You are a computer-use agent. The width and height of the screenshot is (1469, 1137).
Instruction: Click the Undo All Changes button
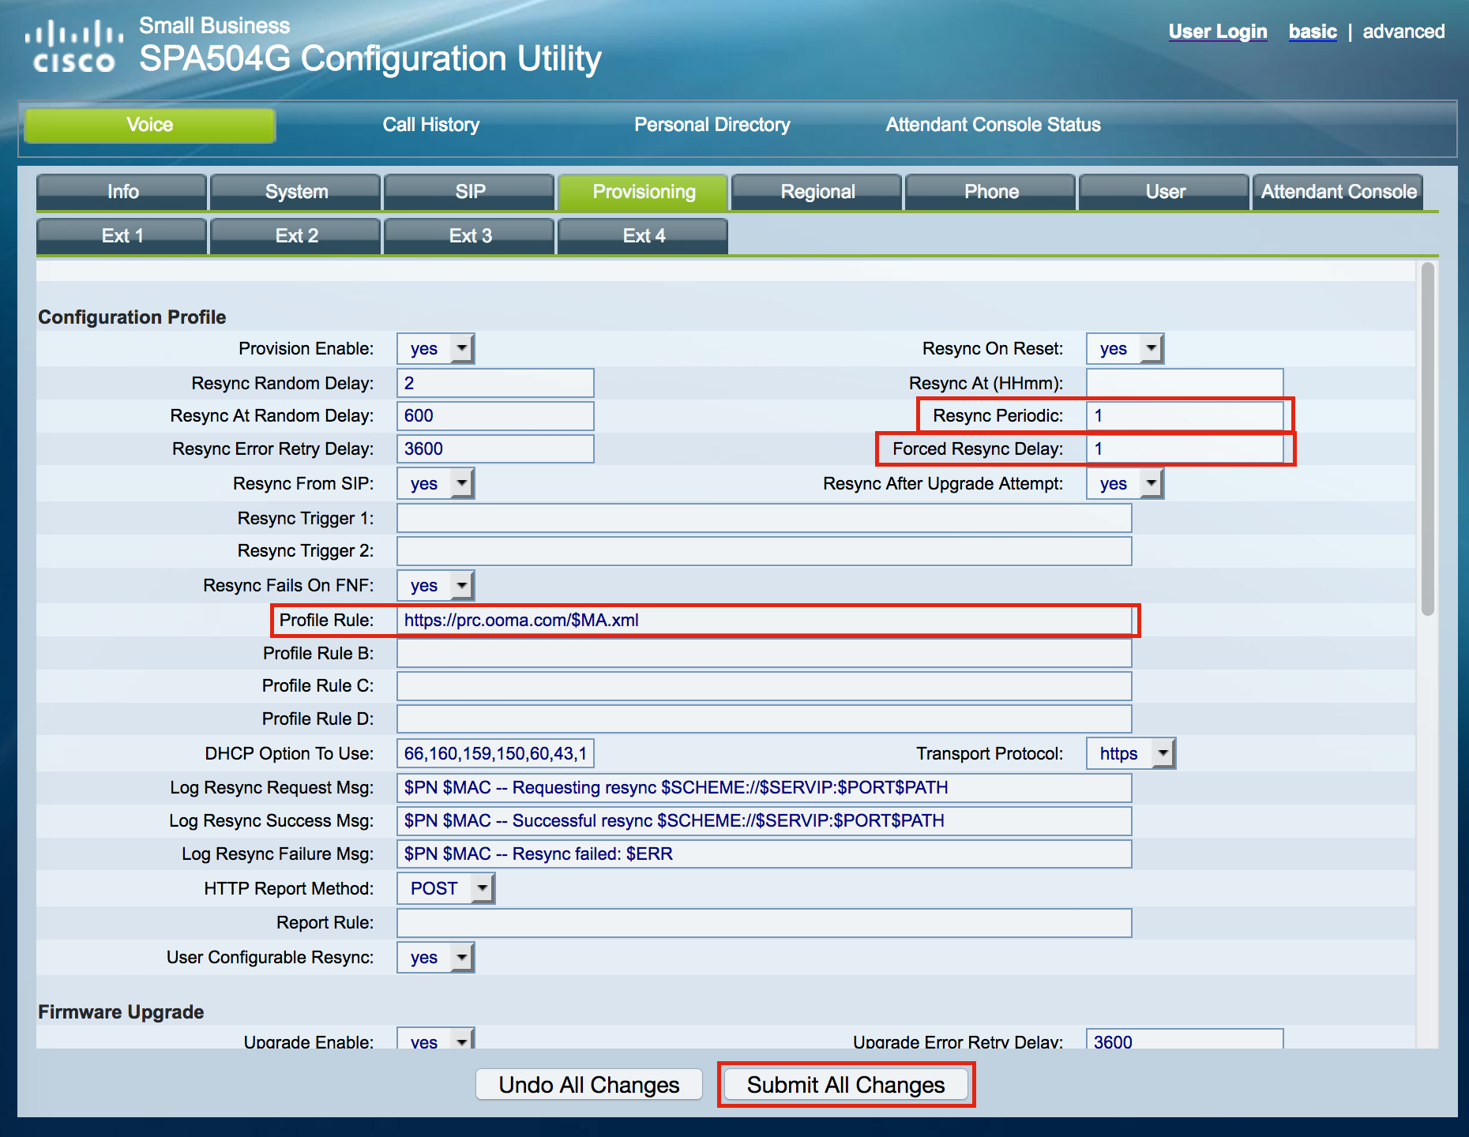[588, 1085]
